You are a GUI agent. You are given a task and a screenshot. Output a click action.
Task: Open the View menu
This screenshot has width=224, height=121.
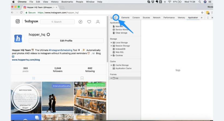(x=45, y=2)
